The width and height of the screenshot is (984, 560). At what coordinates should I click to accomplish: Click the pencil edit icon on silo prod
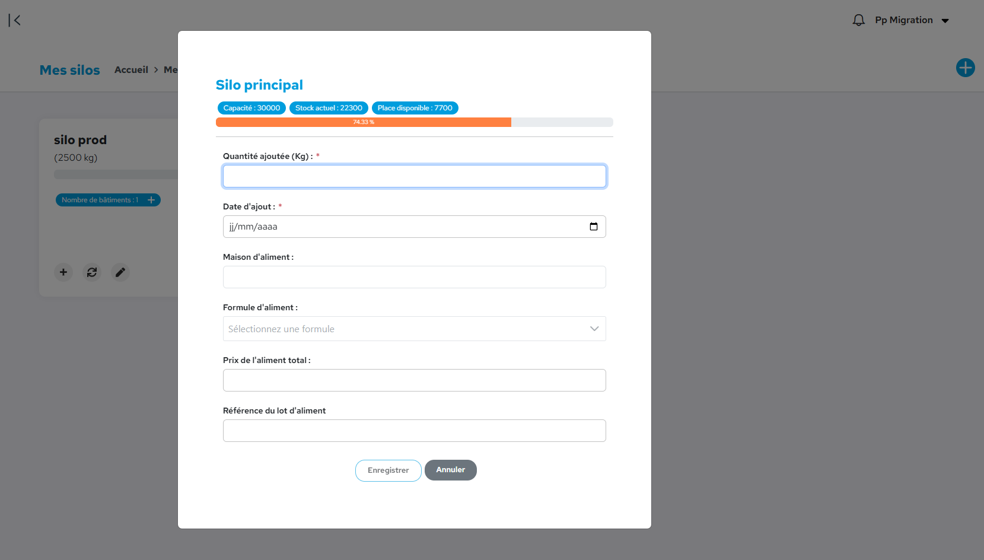pyautogui.click(x=120, y=272)
